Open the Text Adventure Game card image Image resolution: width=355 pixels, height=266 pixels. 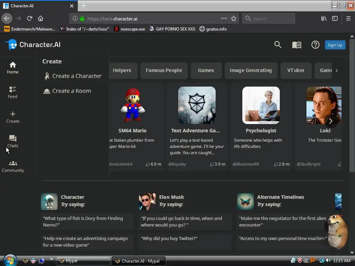click(197, 105)
